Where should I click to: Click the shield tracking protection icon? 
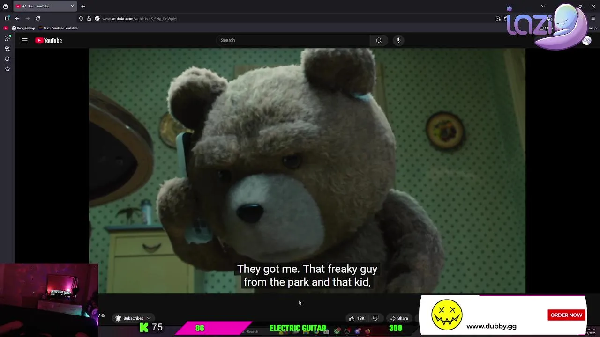(81, 18)
